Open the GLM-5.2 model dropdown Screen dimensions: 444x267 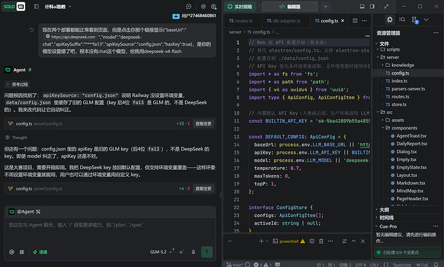(x=161, y=252)
